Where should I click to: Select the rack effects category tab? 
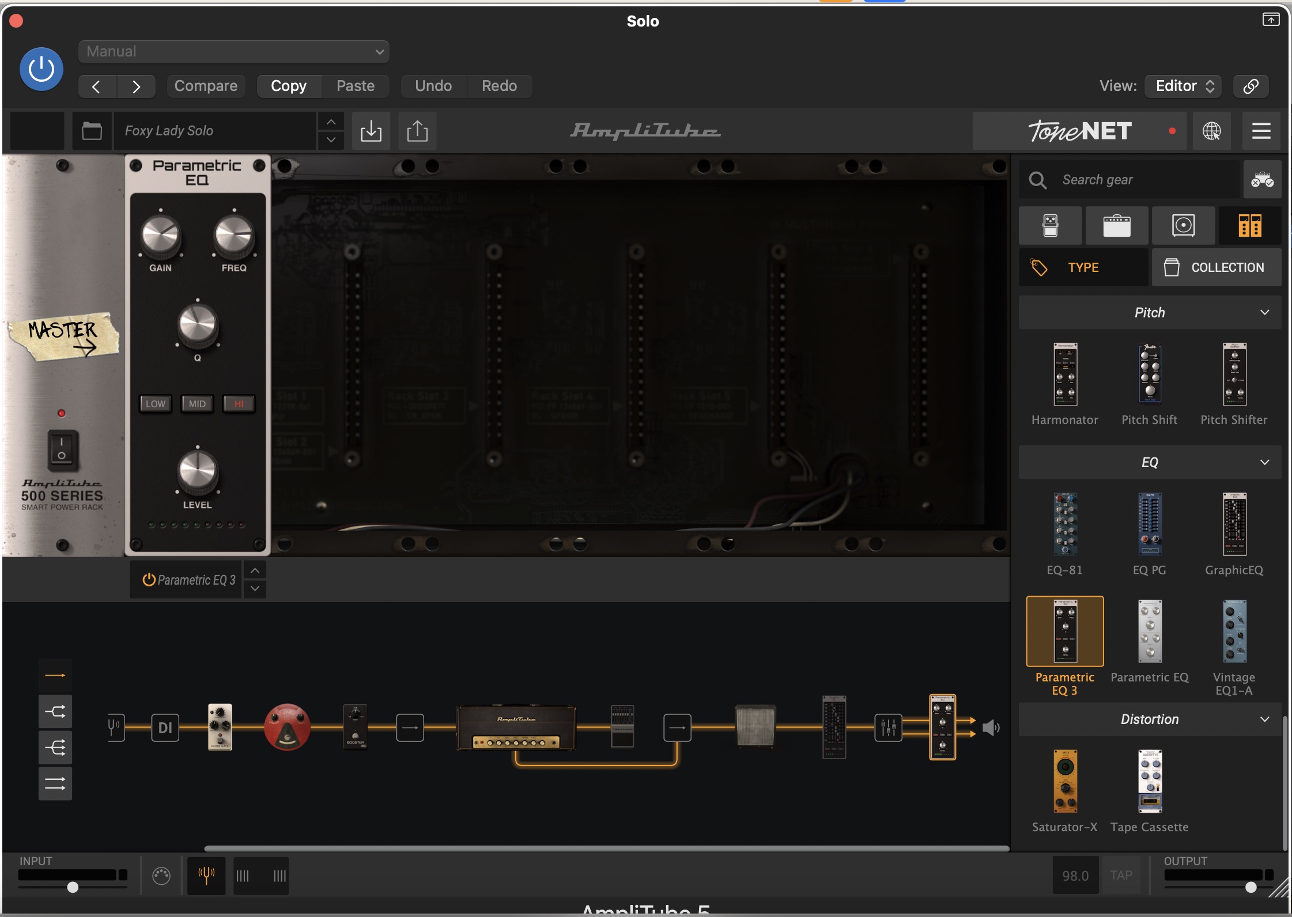[x=1249, y=226]
